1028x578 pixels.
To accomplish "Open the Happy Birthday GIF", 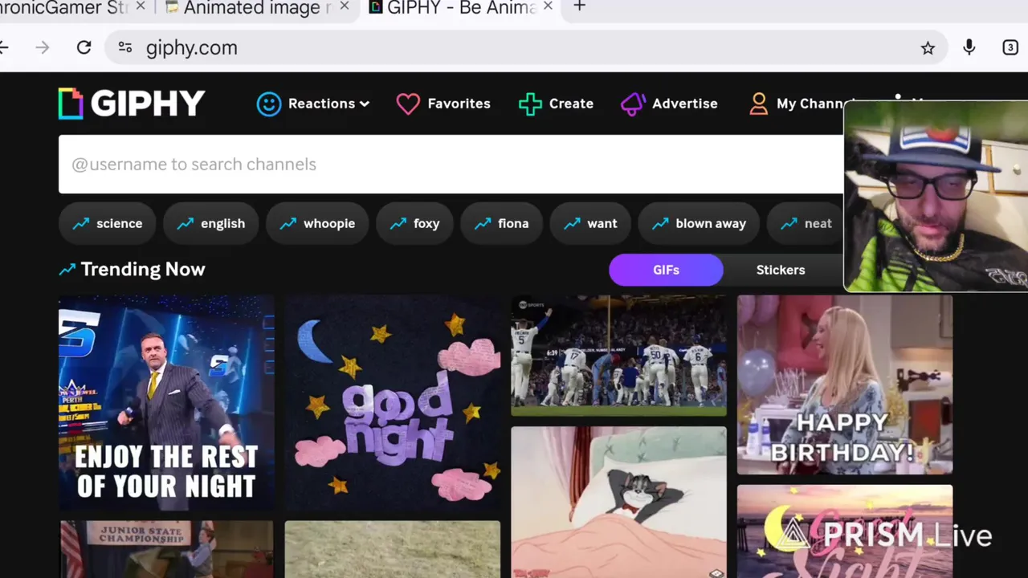I will tap(845, 385).
